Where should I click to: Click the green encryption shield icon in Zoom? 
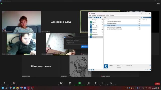pyautogui.click(x=2, y=3)
